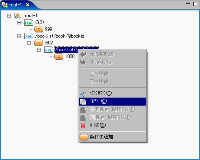Click the red X delete icon

coord(83,126)
